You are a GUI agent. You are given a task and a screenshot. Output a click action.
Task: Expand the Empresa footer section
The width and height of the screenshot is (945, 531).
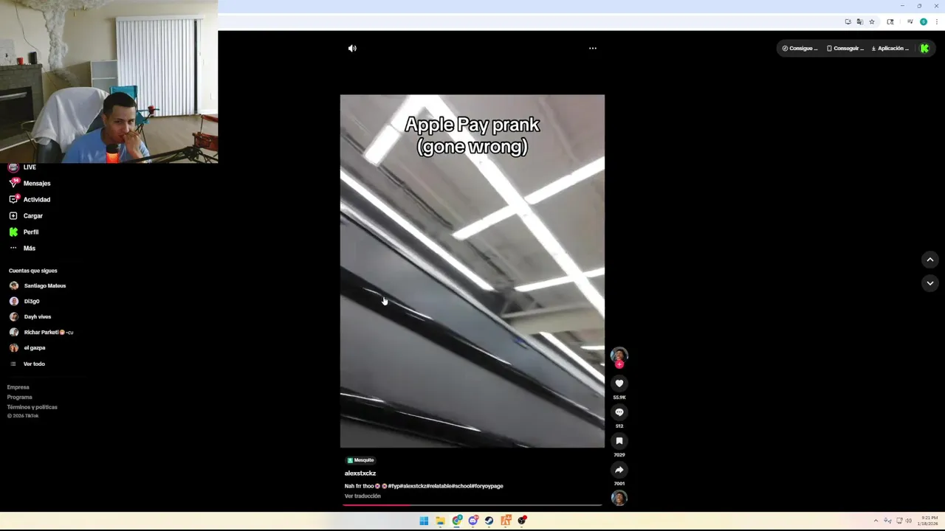tap(18, 387)
